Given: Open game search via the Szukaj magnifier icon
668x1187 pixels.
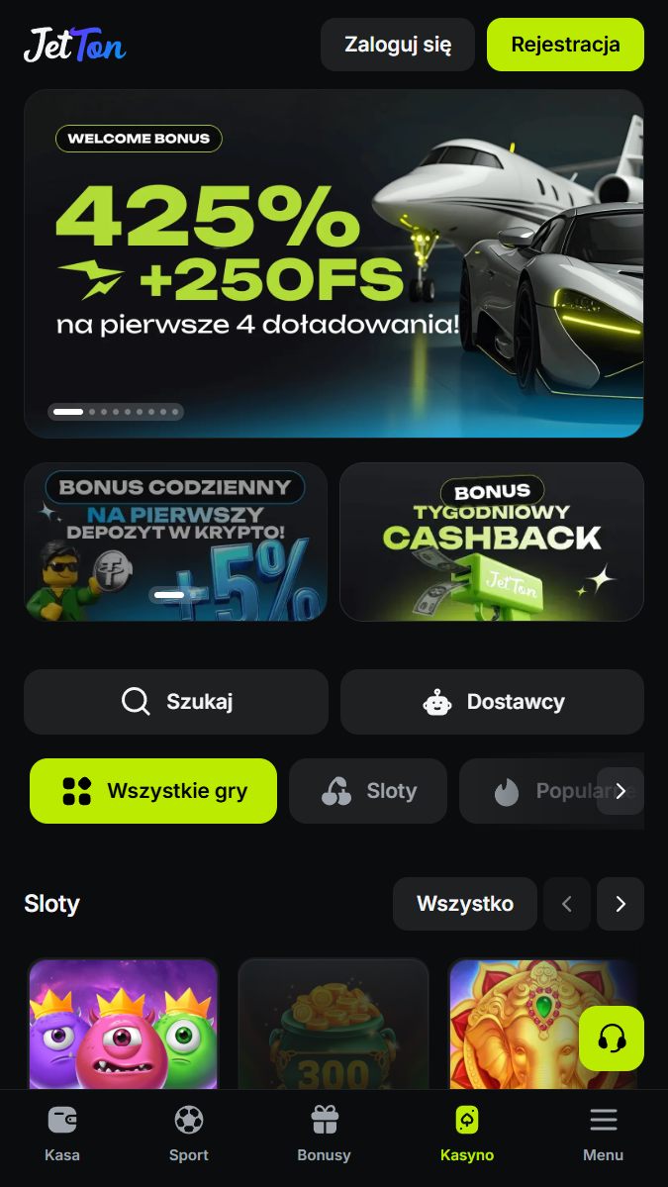Looking at the screenshot, I should point(136,701).
